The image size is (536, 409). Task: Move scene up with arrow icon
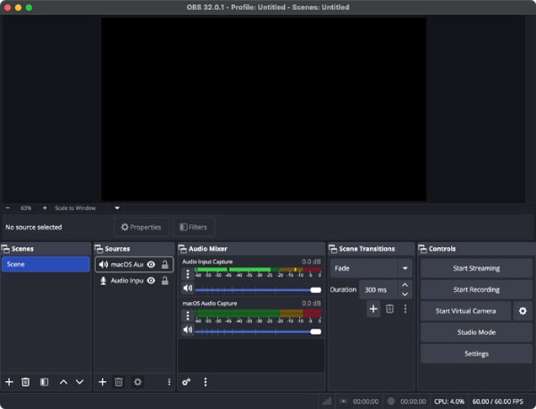[63, 382]
